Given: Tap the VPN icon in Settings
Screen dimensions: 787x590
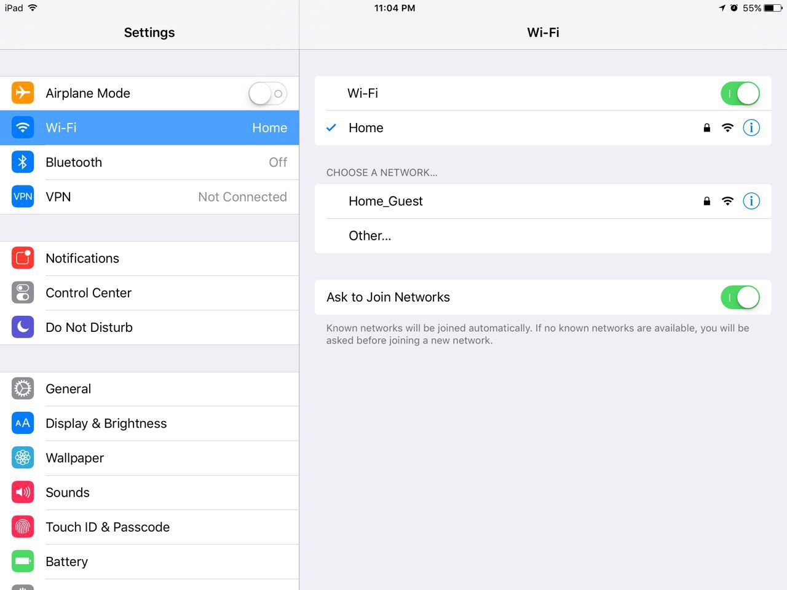Looking at the screenshot, I should pos(23,197).
